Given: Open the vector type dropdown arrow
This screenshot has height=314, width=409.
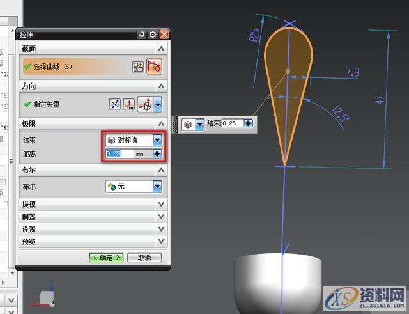Looking at the screenshot, I should tap(158, 104).
